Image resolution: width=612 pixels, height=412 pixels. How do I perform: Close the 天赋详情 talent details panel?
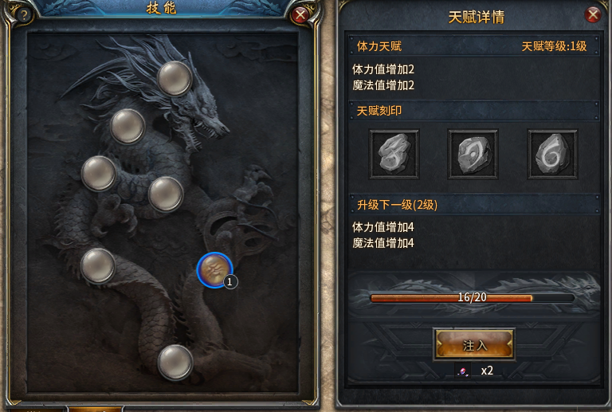(x=593, y=15)
